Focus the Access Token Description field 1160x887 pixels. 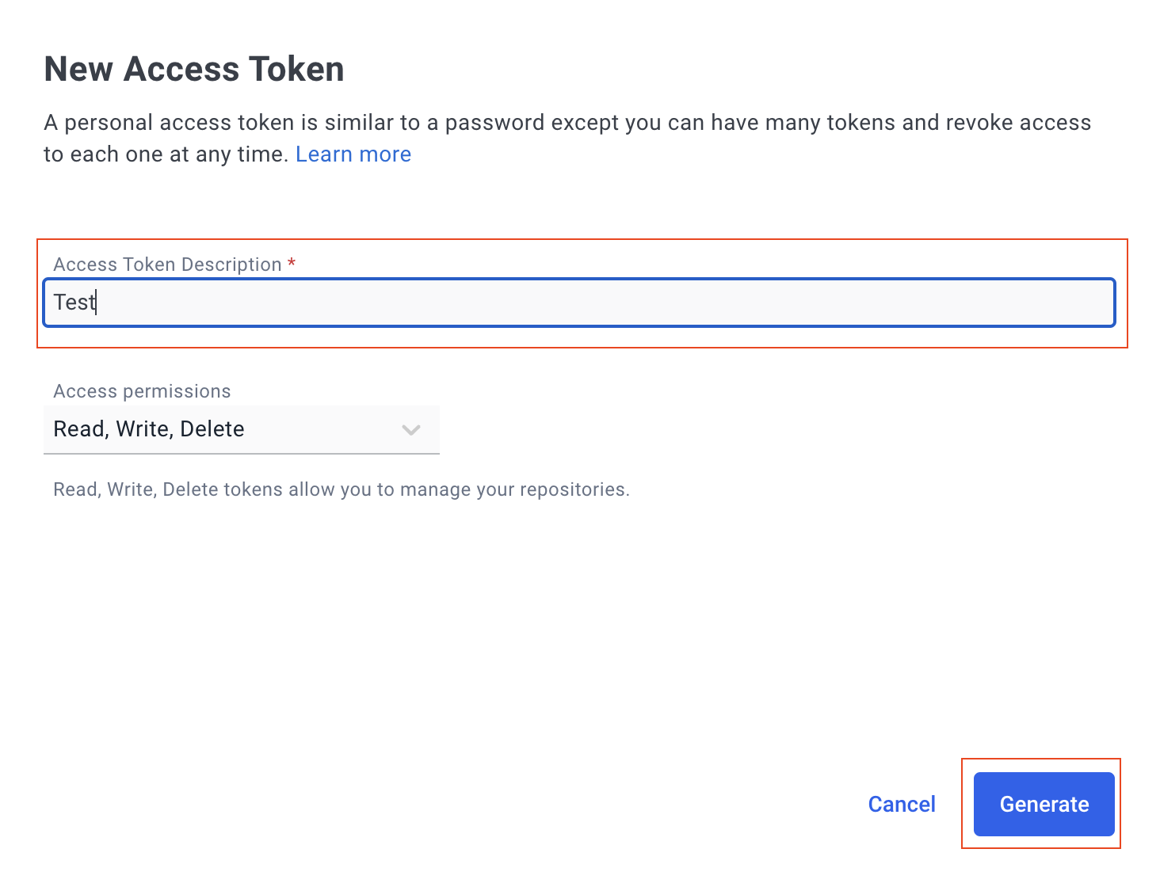pos(578,303)
